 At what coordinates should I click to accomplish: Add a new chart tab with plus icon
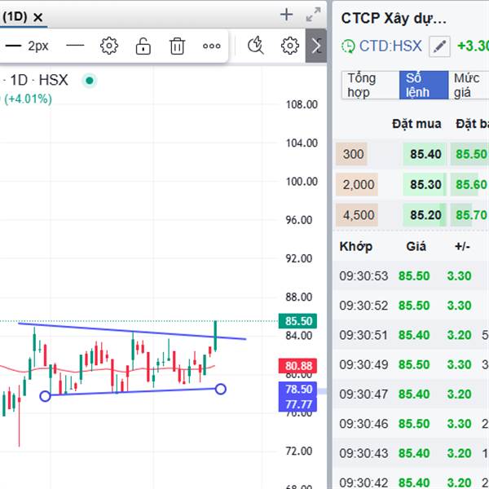coord(286,15)
